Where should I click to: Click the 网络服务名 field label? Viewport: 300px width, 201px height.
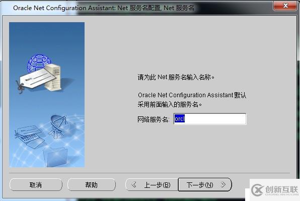point(154,119)
